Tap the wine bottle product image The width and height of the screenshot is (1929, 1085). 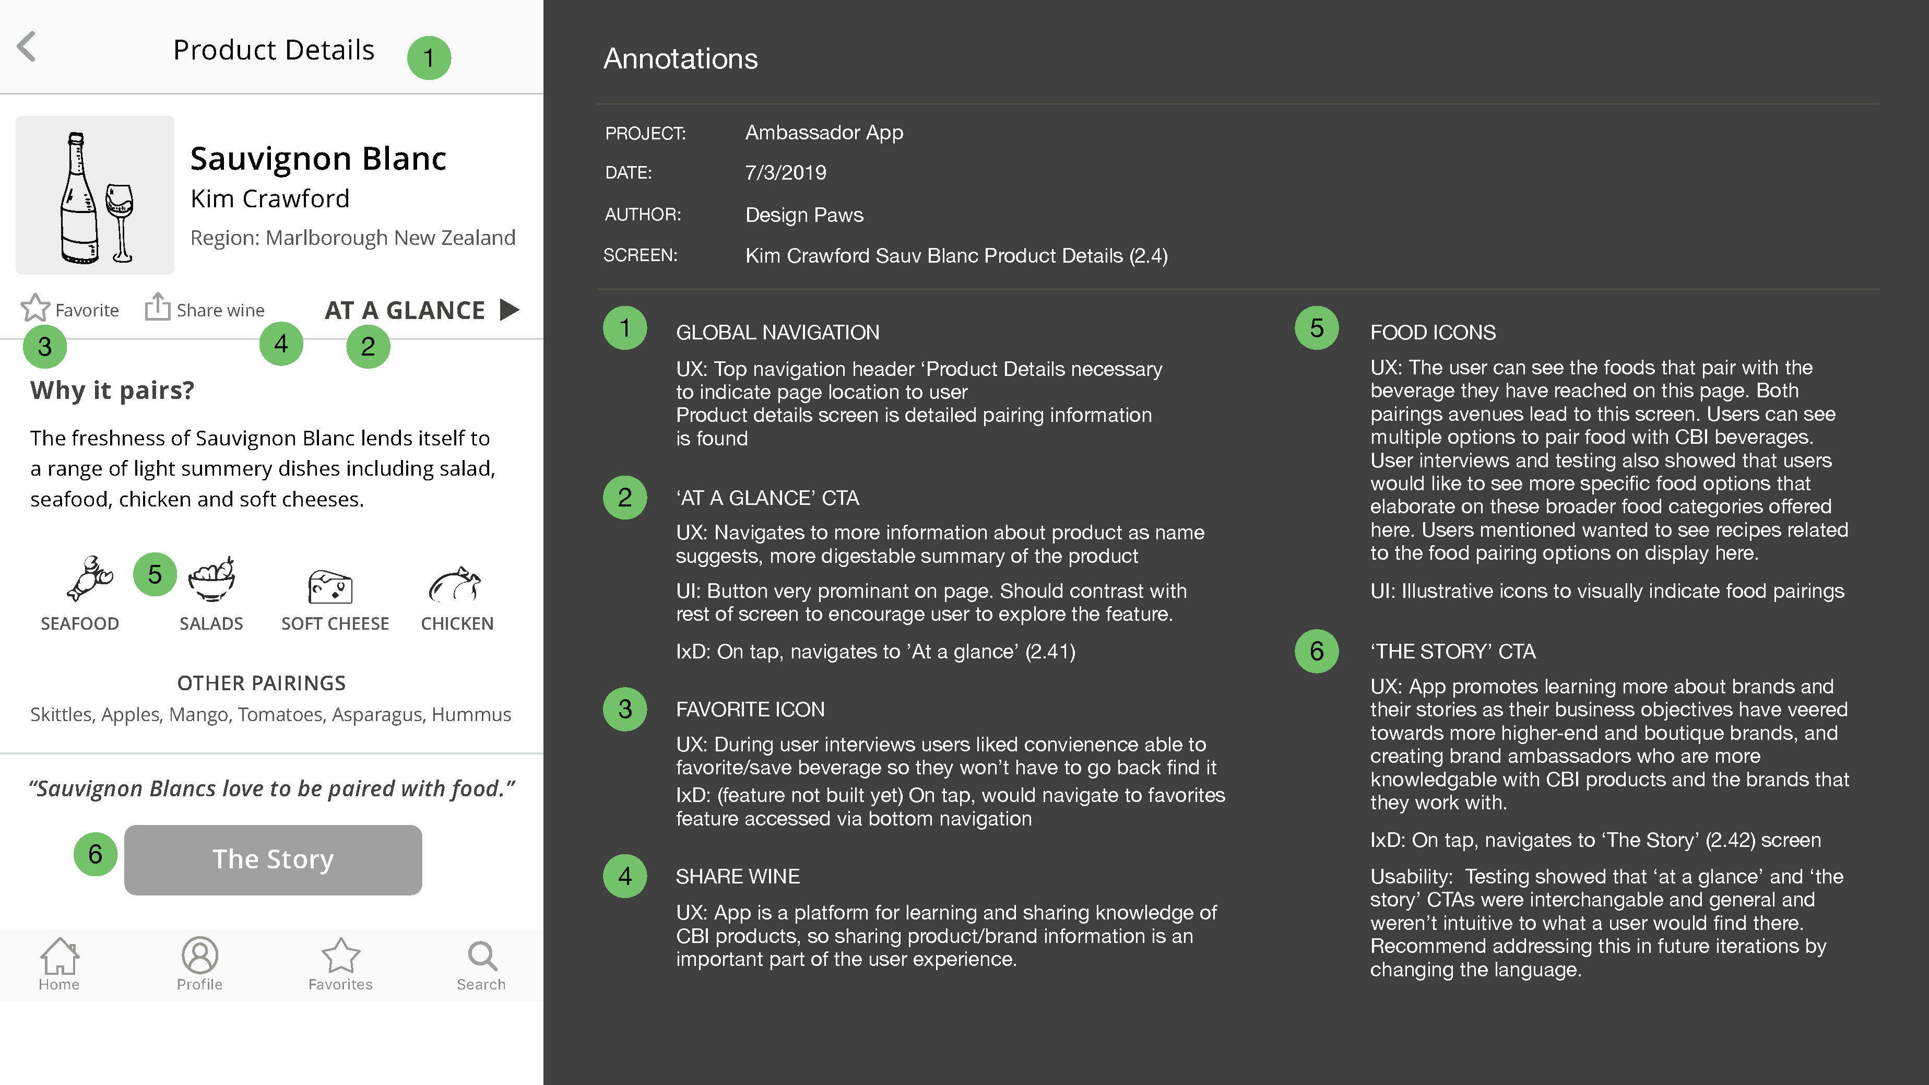(x=95, y=195)
